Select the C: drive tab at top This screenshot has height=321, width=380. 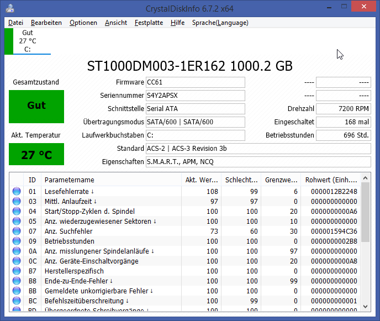pyautogui.click(x=28, y=41)
